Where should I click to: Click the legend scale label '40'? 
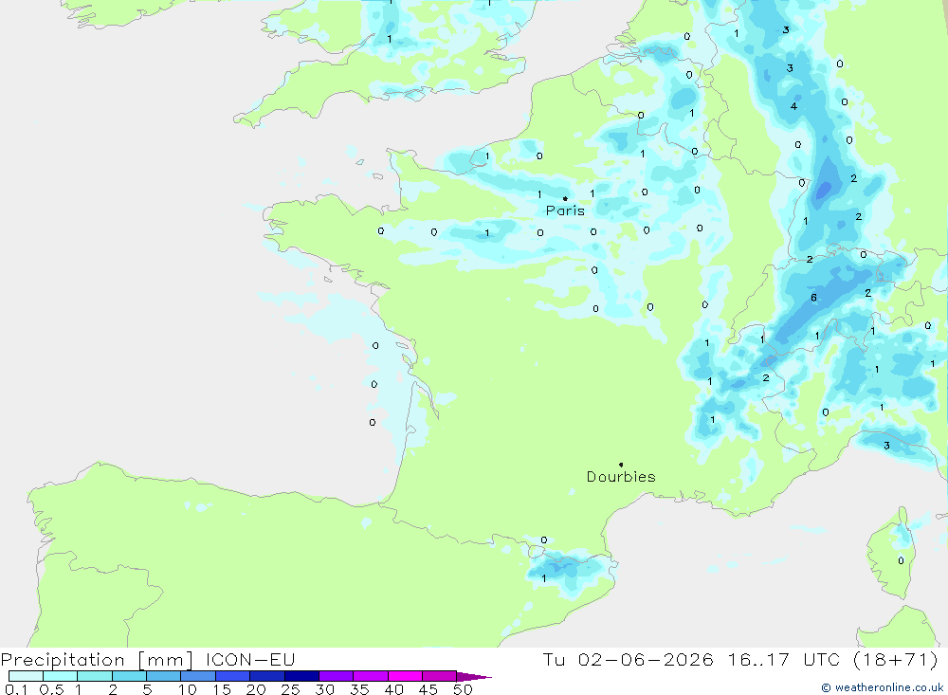tap(394, 689)
